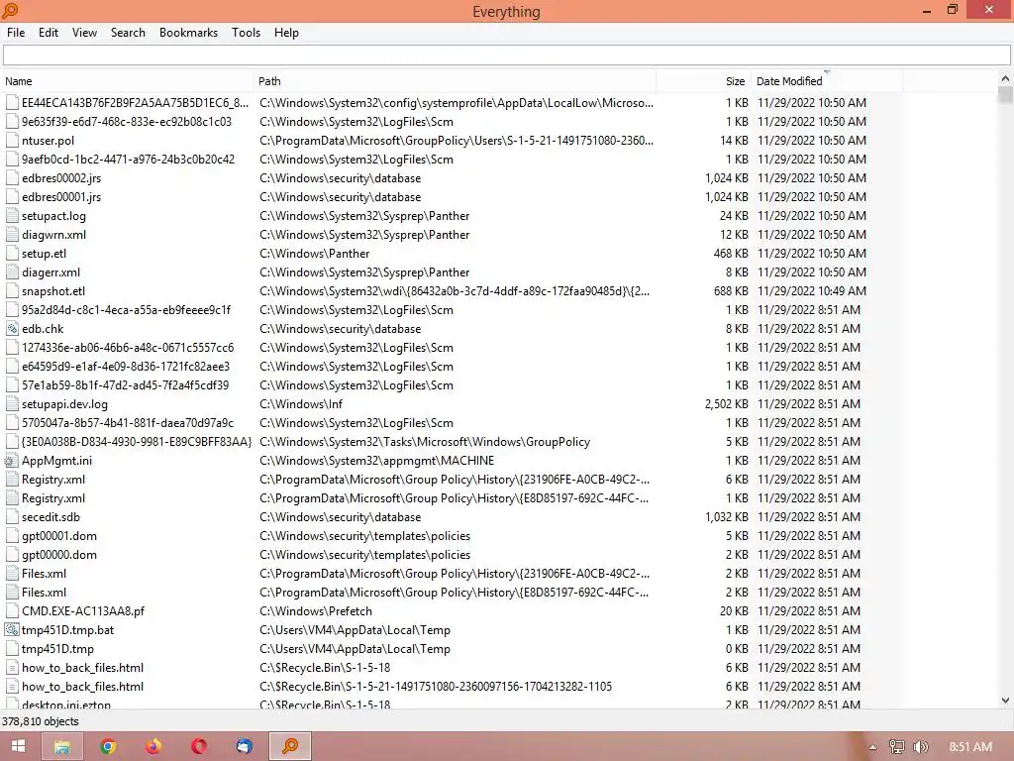The image size is (1014, 761).
Task: Click the edb.chk file icon
Action: [12, 329]
